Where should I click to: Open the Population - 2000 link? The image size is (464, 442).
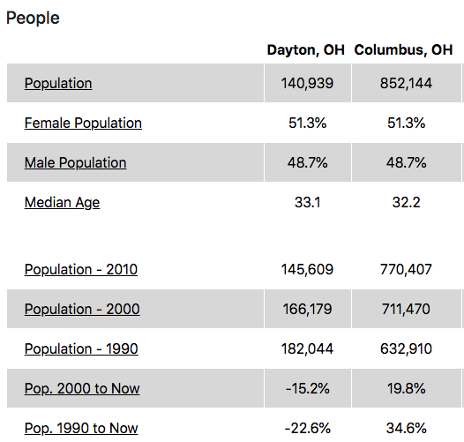[x=82, y=309]
